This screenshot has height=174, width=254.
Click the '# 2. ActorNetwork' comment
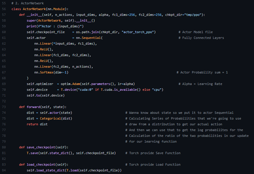pyautogui.click(x=28, y=3)
